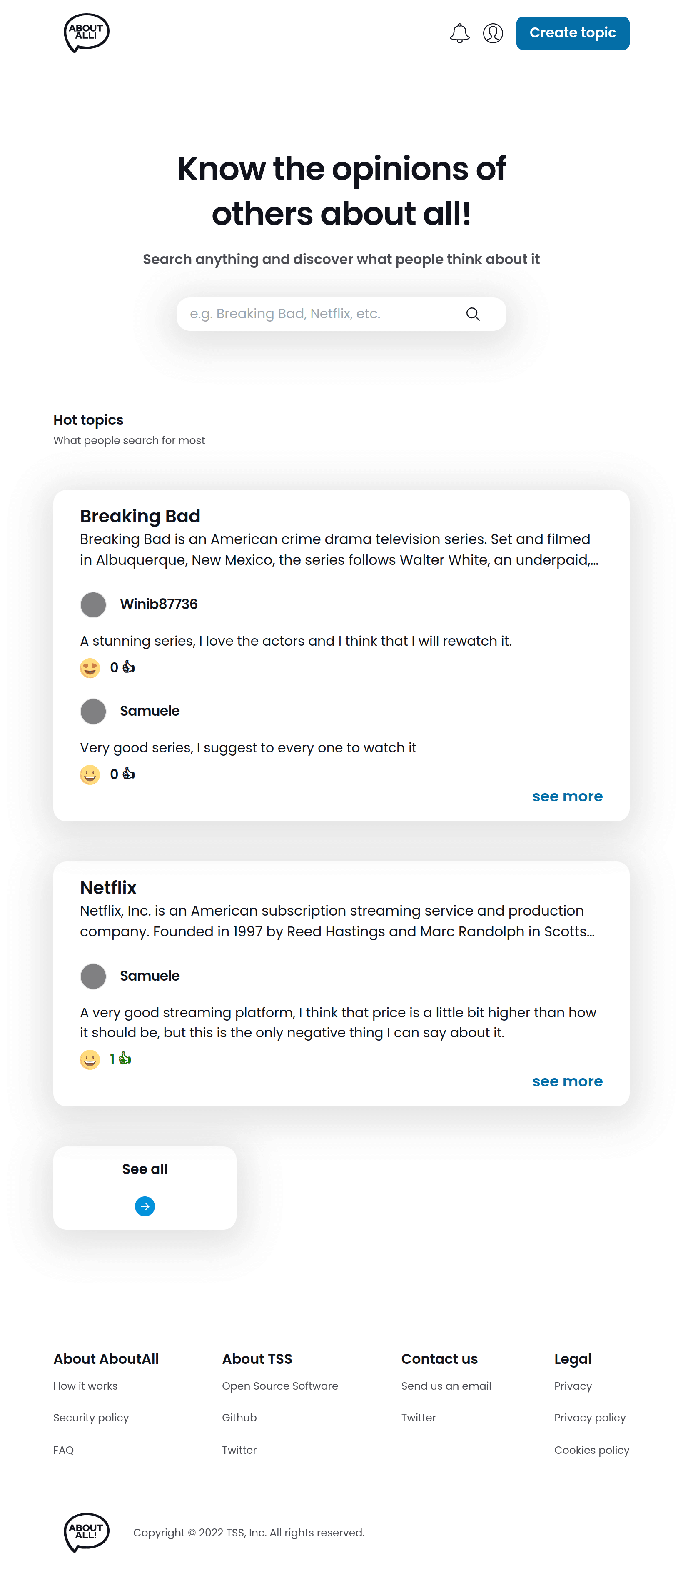Open the How it works link
This screenshot has width=683, height=1593.
(85, 1386)
